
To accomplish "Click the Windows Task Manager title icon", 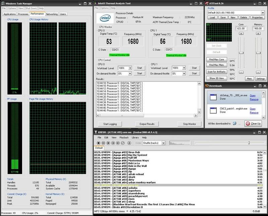I will coord(3,3).
